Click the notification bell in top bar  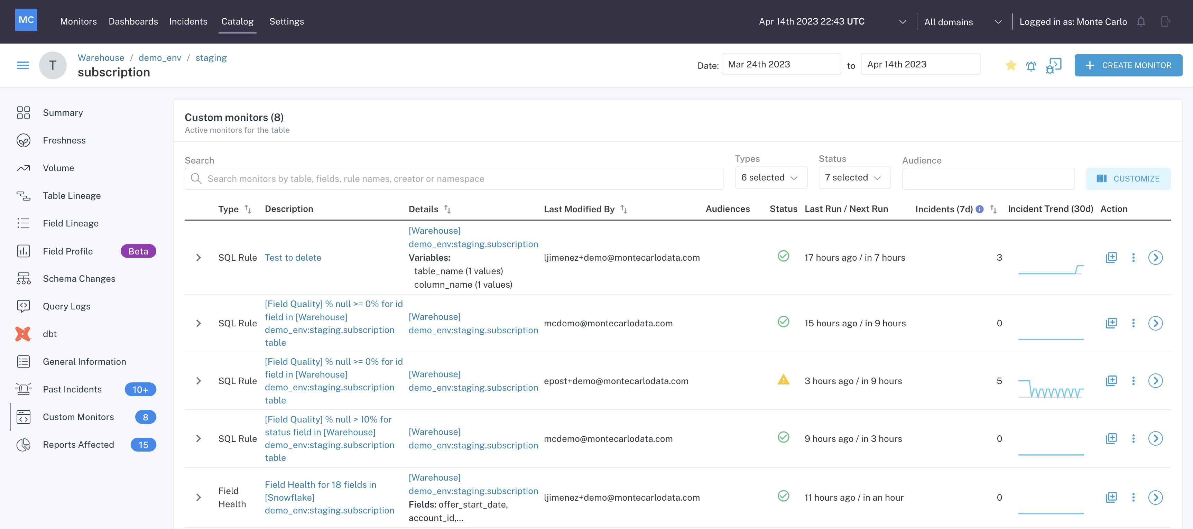[1141, 22]
